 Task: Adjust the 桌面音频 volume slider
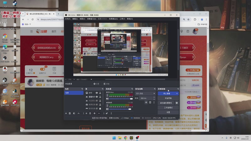[x=121, y=109]
